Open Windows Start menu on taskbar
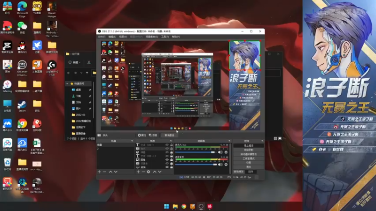This screenshot has height=211, width=376. point(166,206)
